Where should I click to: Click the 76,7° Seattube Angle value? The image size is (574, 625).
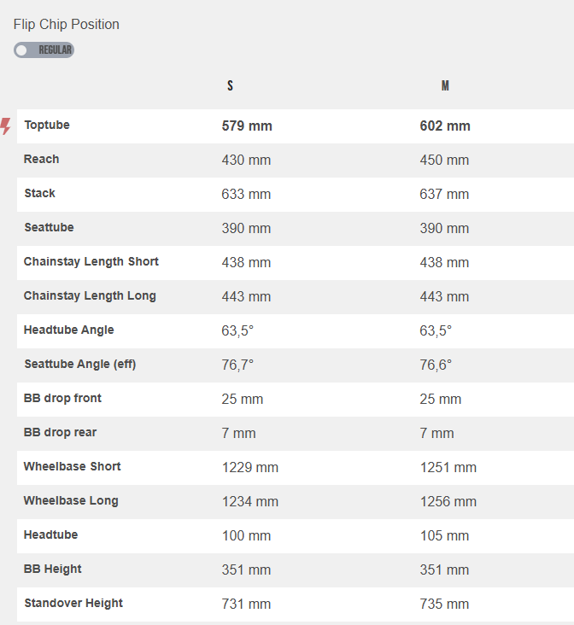point(237,365)
